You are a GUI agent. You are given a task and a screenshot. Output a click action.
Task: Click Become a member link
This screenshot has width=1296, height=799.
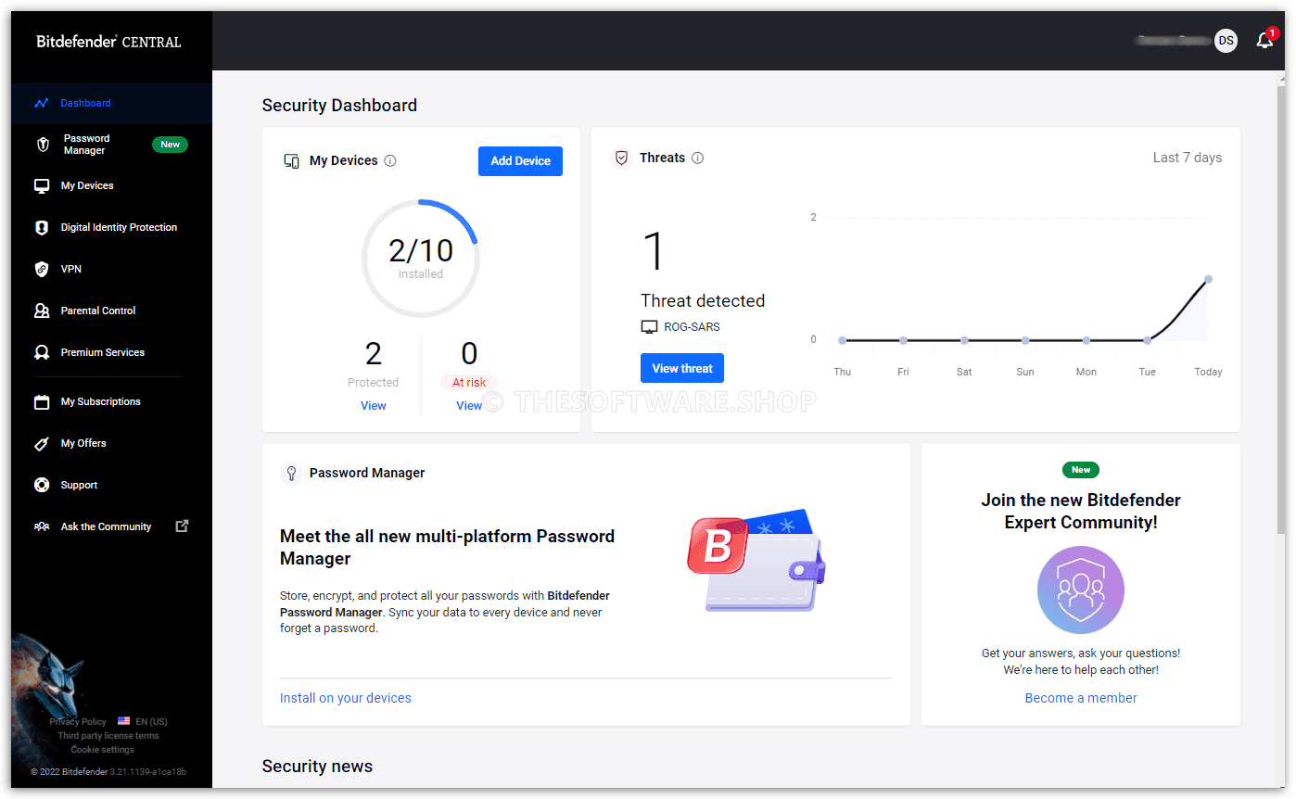[x=1081, y=698]
